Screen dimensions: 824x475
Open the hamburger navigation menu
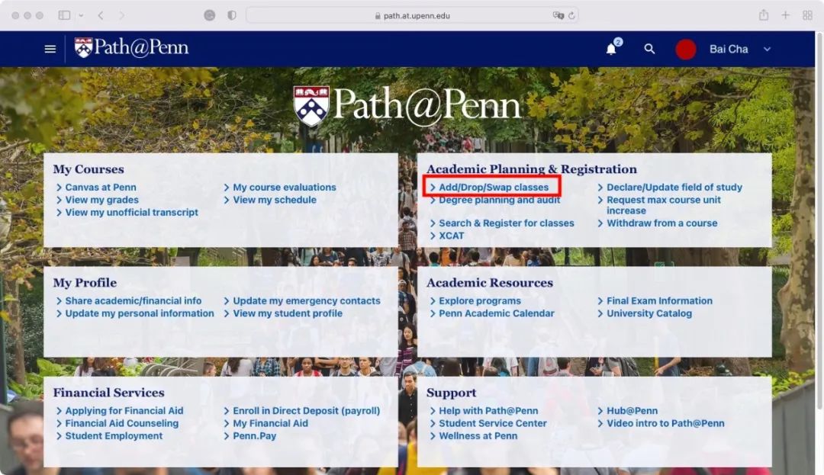(x=50, y=49)
